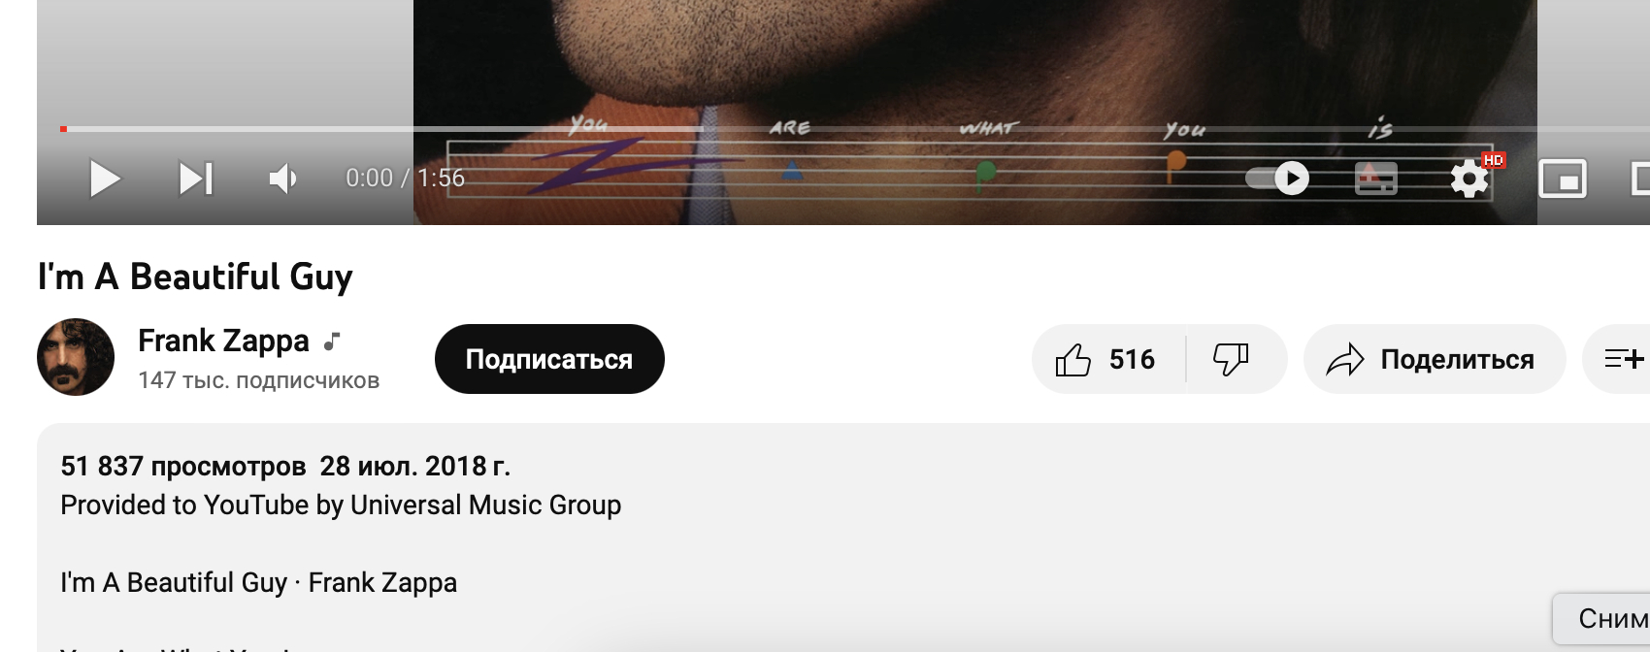This screenshot has width=1650, height=652.
Task: Click the Сним popup button
Action: [x=1603, y=619]
